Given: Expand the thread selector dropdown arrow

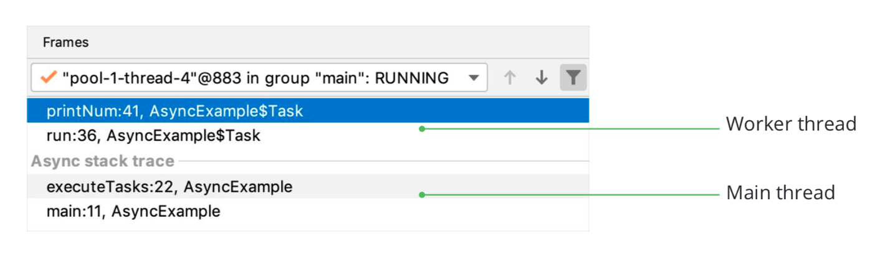Looking at the screenshot, I should tap(474, 78).
